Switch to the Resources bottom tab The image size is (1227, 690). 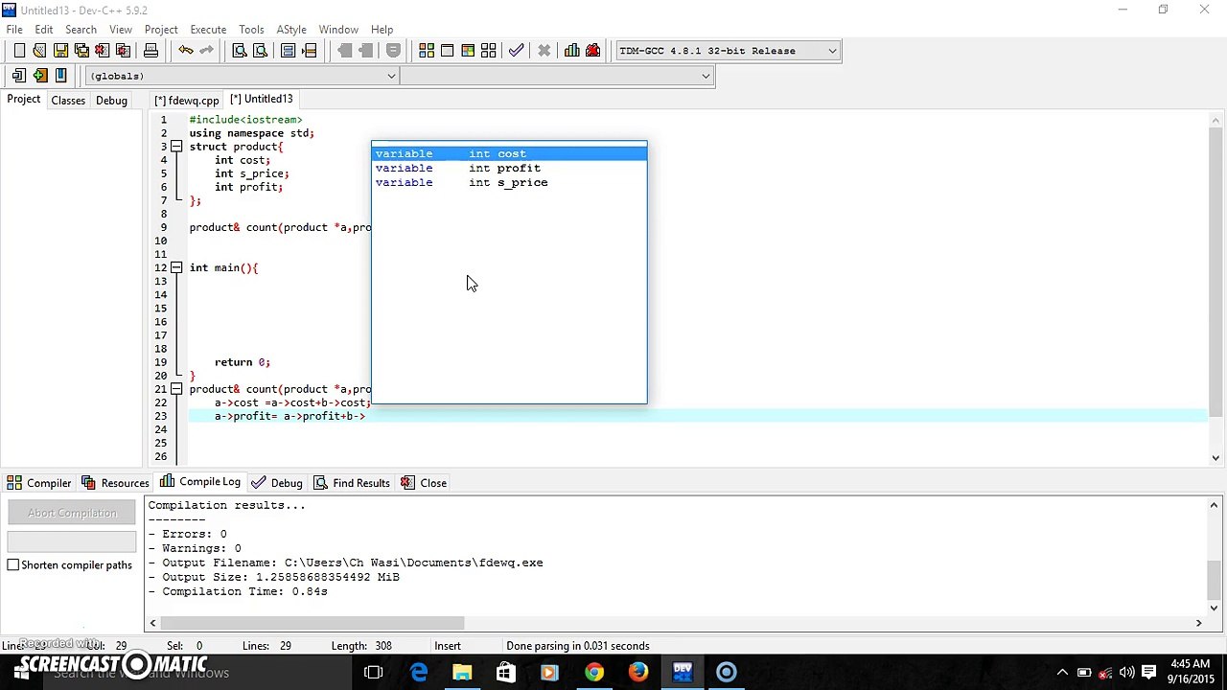115,483
